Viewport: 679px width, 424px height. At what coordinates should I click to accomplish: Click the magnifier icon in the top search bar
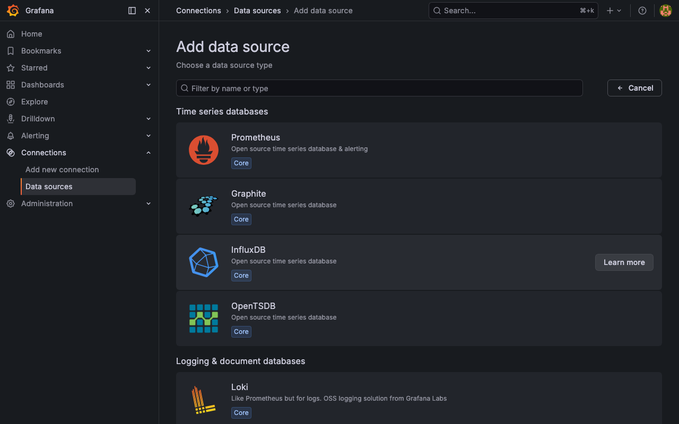[x=437, y=11]
